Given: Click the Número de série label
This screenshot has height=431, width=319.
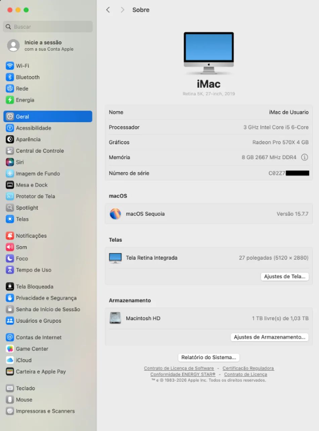Looking at the screenshot, I should [x=129, y=173].
